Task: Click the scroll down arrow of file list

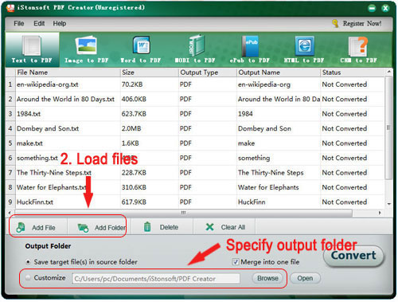Action: pyautogui.click(x=388, y=204)
